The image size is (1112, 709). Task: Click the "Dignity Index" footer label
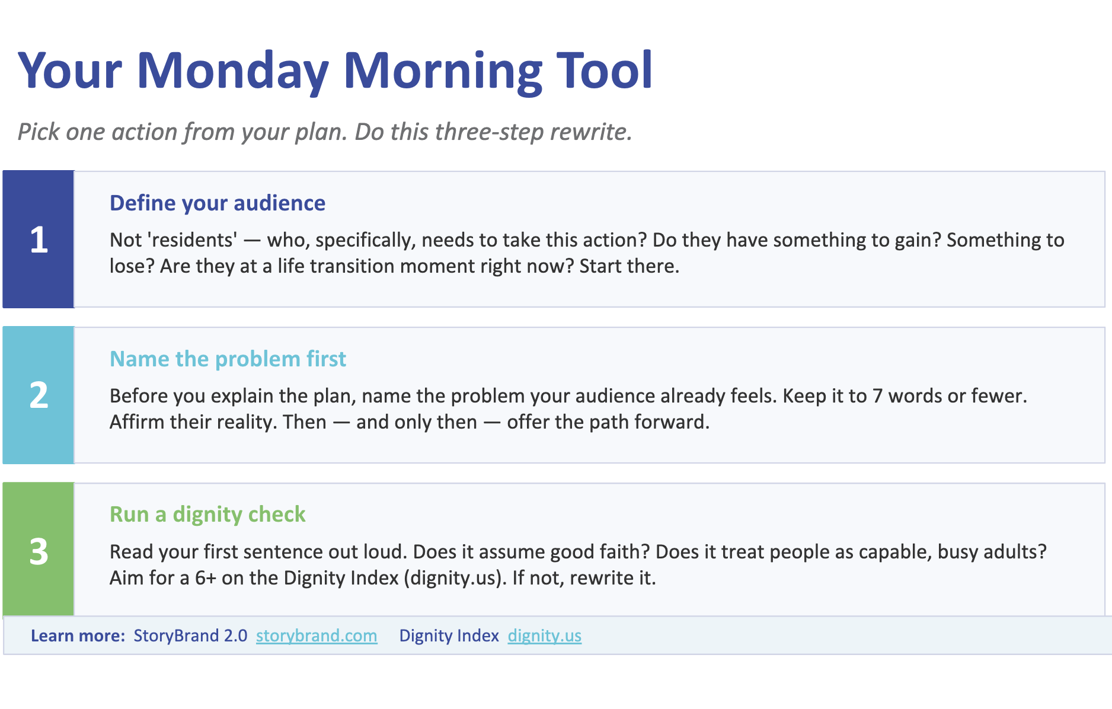(x=449, y=635)
